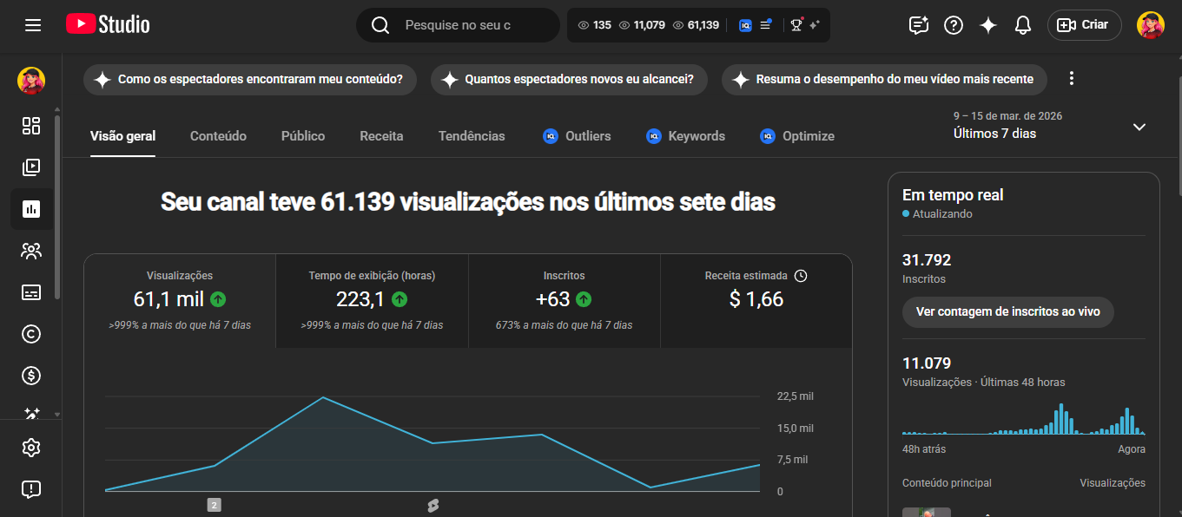Click the 11,079 views counter in the stats bar
Image resolution: width=1182 pixels, height=517 pixels.
coord(642,25)
